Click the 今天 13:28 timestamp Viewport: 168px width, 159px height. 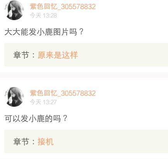(43, 15)
